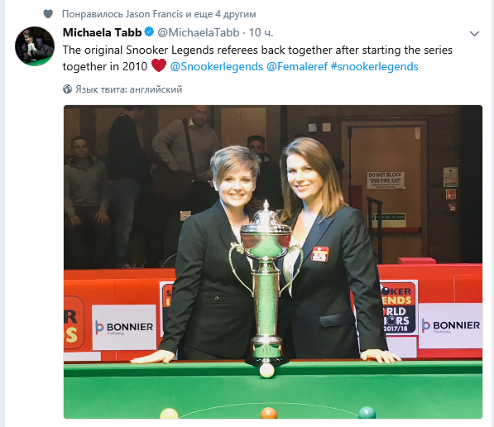Click 'и еще 4 другим' likes text
The image size is (494, 427).
221,14
